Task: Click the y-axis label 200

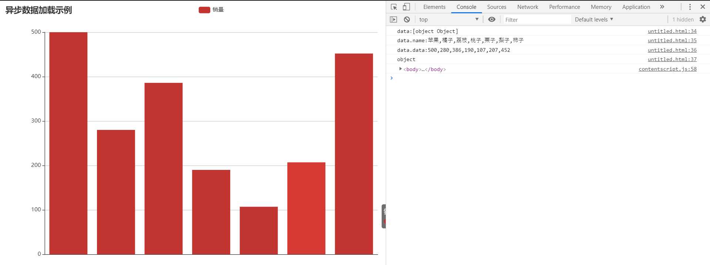Action: [x=36, y=165]
